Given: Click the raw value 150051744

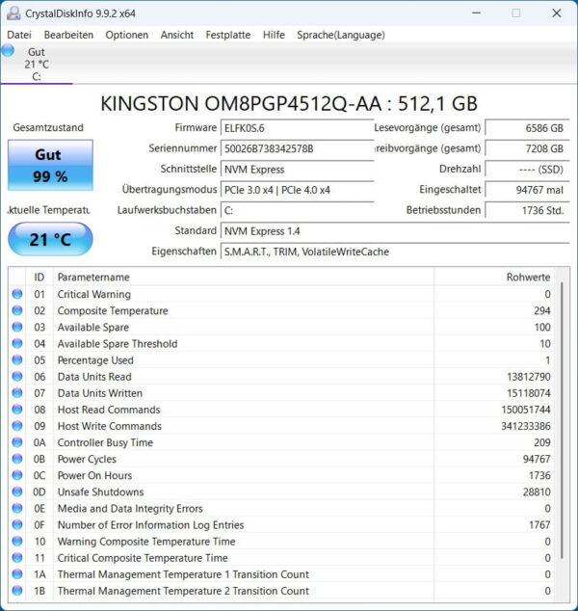Looking at the screenshot, I should (x=526, y=410).
